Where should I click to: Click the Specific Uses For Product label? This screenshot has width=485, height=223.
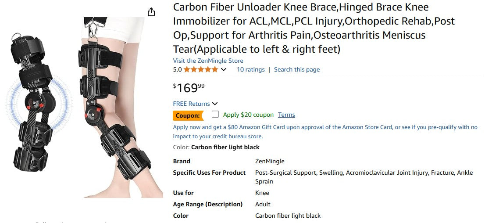point(209,173)
